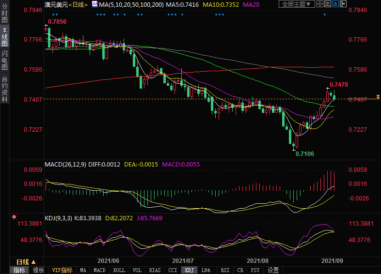381x274 pixels.
Task: Click the blue highlighted play-chart icon
Action: (335, 4)
